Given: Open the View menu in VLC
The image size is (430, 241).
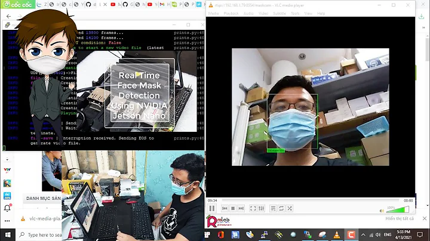Looking at the screenshot, I should coord(308,13).
